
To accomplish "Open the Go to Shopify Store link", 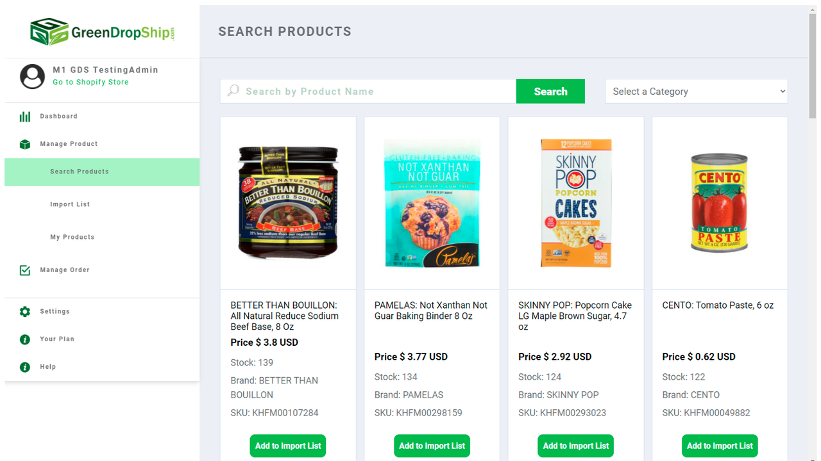I will tap(90, 82).
